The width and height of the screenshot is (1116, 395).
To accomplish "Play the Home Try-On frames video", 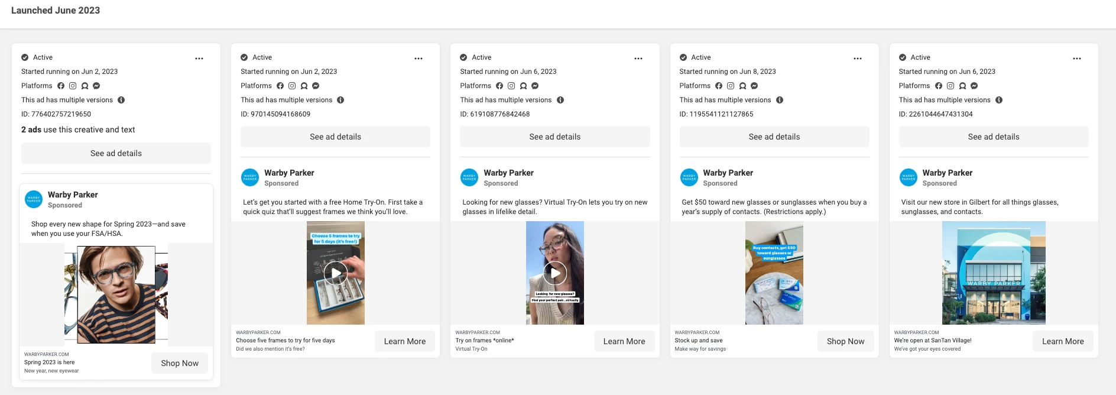I will point(336,273).
